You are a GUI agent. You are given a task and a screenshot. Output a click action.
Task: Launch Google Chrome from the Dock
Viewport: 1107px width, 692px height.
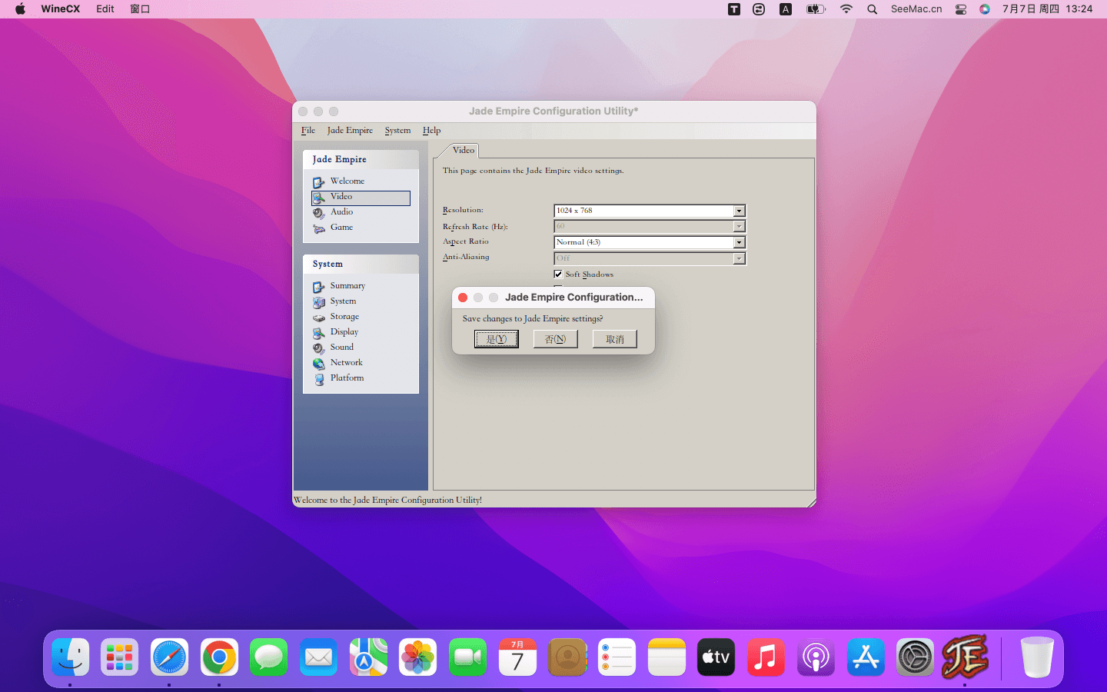[219, 657]
